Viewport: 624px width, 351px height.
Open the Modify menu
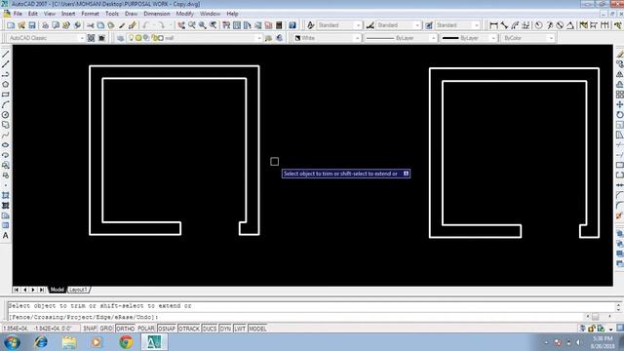(x=184, y=14)
